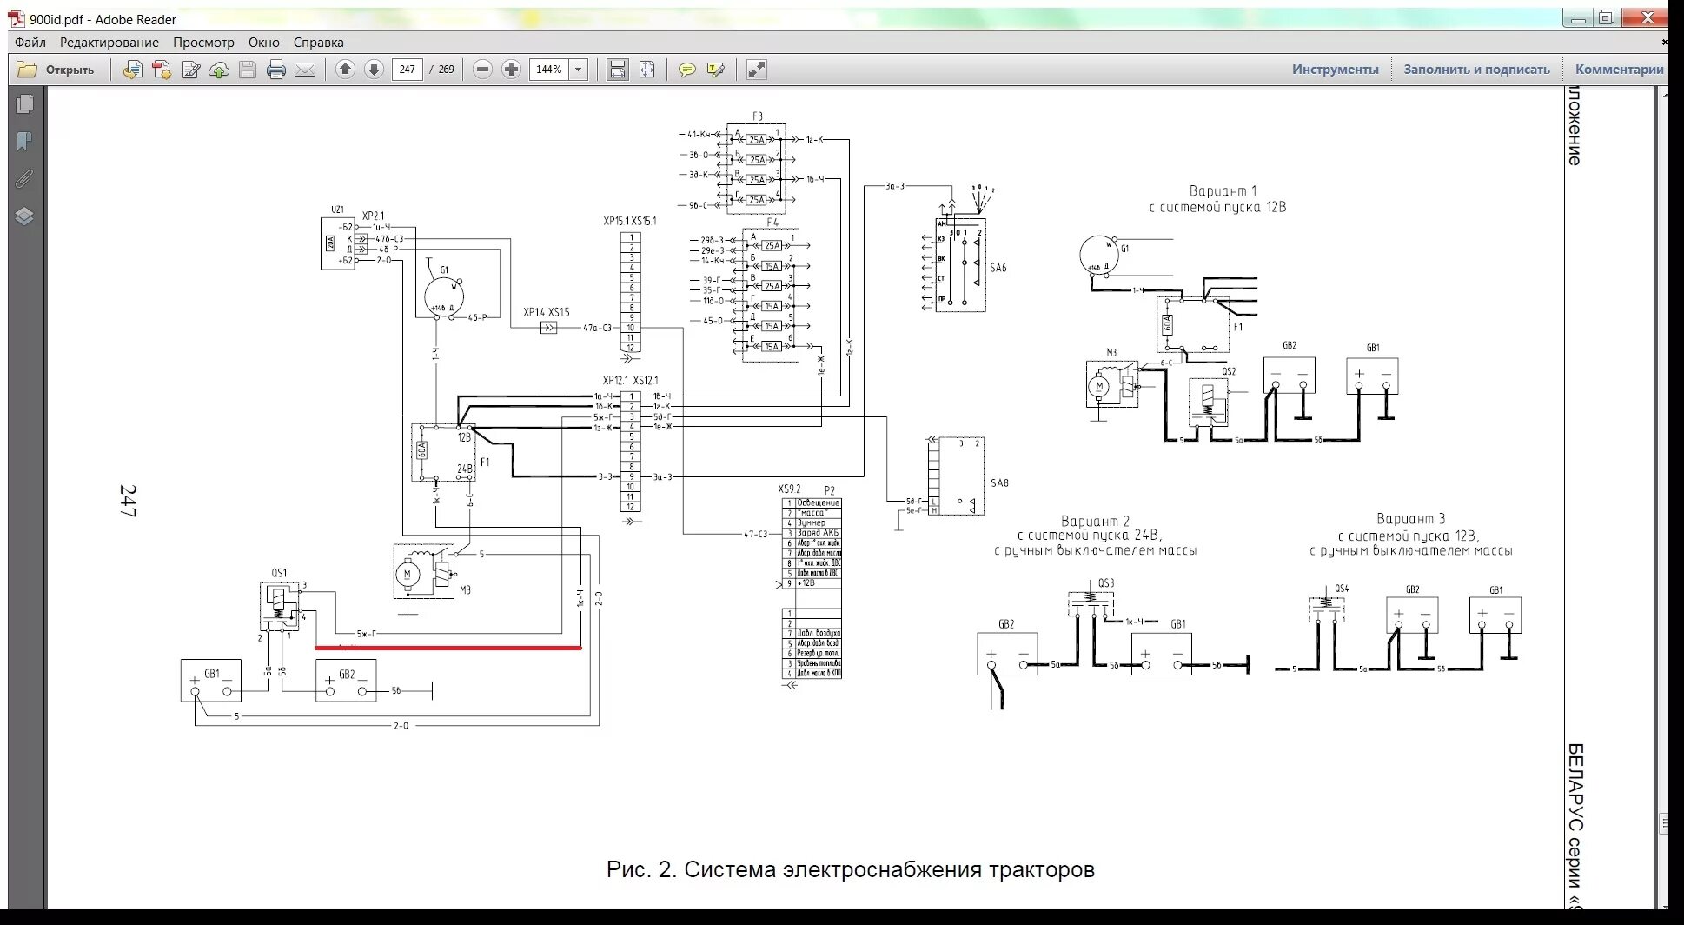Click the save floppy disk icon
The height and width of the screenshot is (925, 1684).
click(x=248, y=70)
